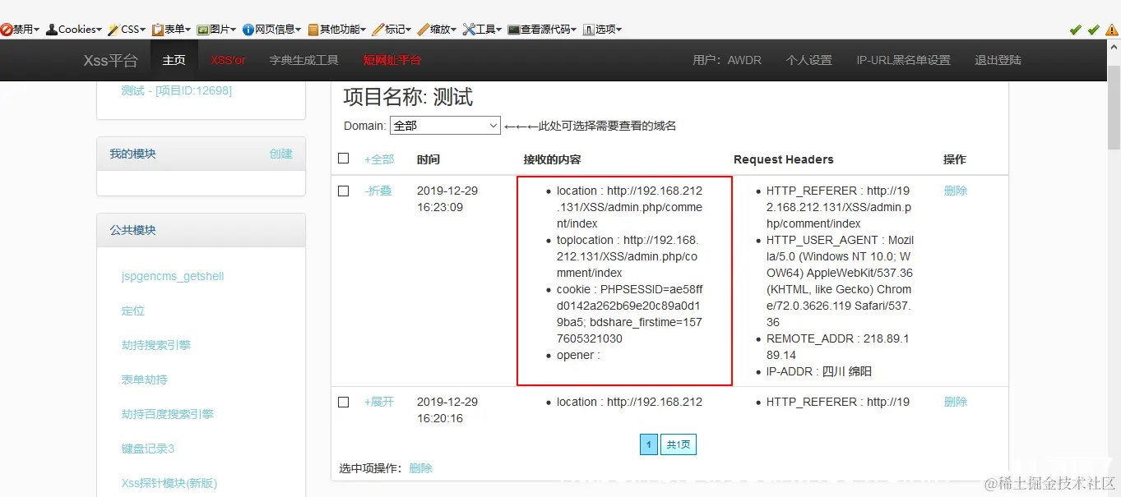Expand the 16:20:16 record via +展开
This screenshot has width=1121, height=497.
(x=379, y=402)
